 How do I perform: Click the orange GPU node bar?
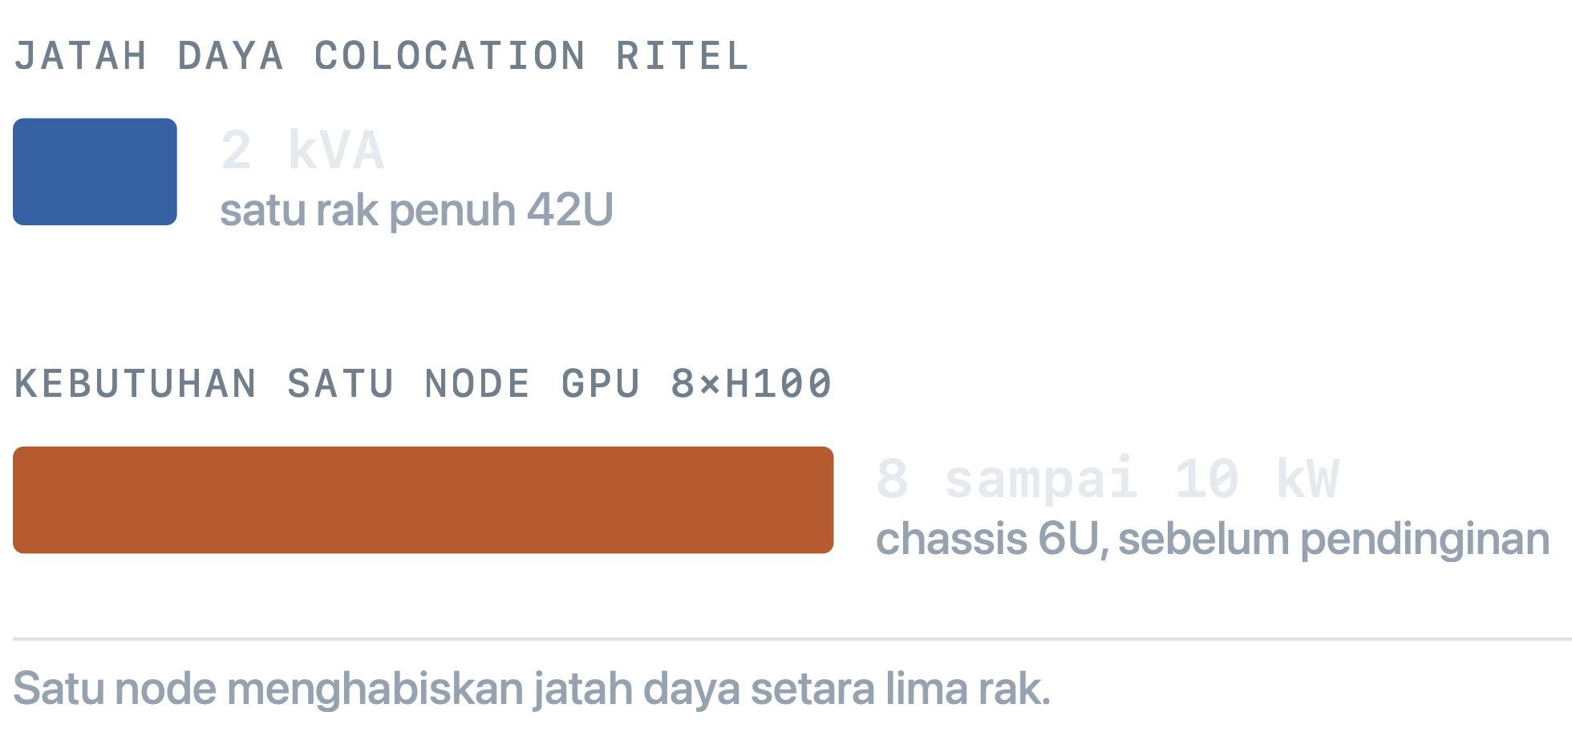coord(423,500)
